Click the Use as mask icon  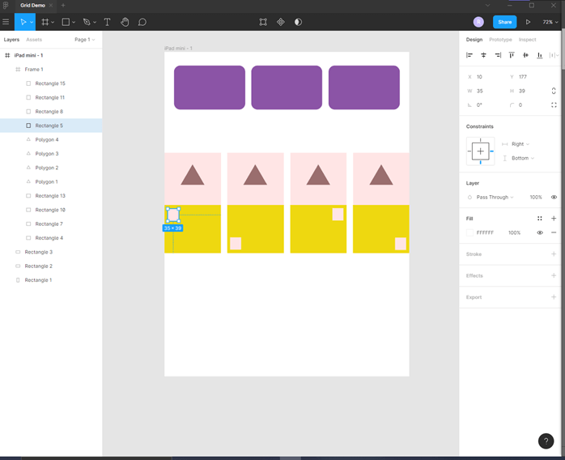tap(298, 22)
